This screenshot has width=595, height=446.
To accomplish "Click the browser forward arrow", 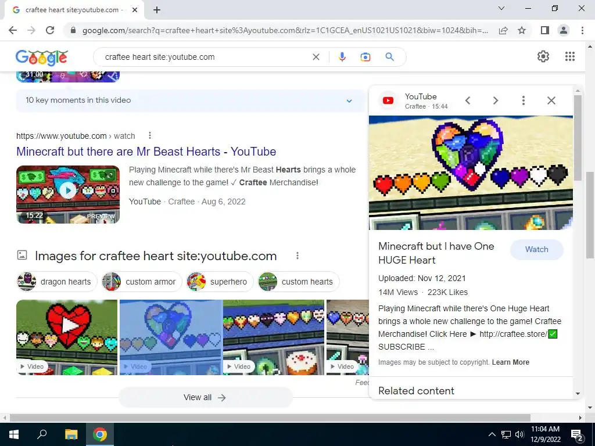I will [31, 30].
